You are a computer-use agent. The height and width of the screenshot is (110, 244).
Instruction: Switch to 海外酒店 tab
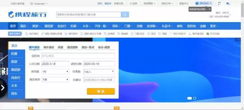[49, 48]
